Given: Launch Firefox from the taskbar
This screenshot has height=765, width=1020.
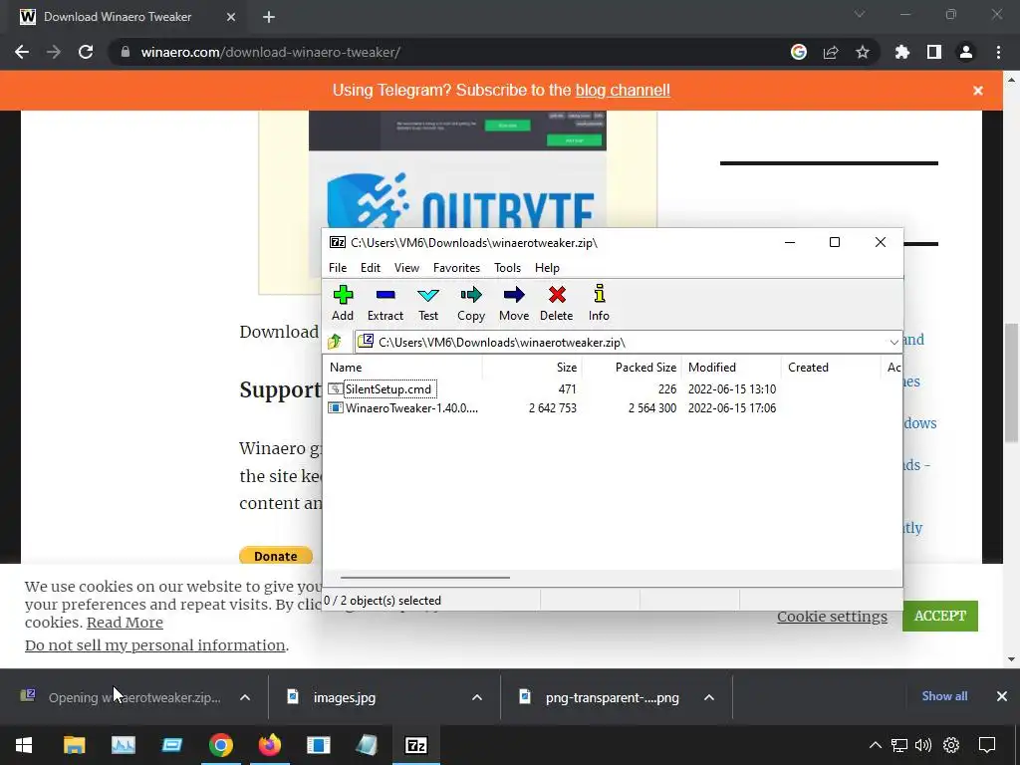Looking at the screenshot, I should pyautogui.click(x=269, y=745).
